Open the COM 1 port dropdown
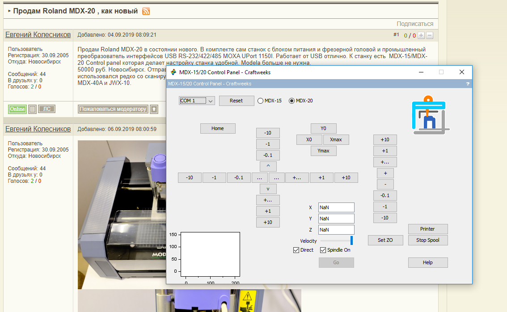507x312 pixels. point(197,101)
